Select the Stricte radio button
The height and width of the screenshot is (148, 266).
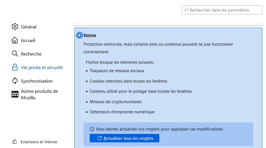point(80,36)
